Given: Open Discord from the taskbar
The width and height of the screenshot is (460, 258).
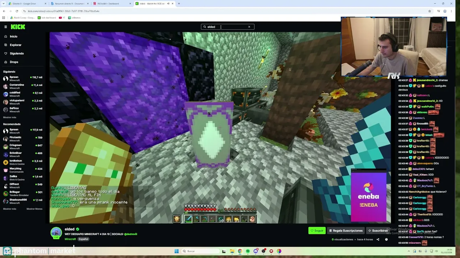Looking at the screenshot, I should coord(256,251).
